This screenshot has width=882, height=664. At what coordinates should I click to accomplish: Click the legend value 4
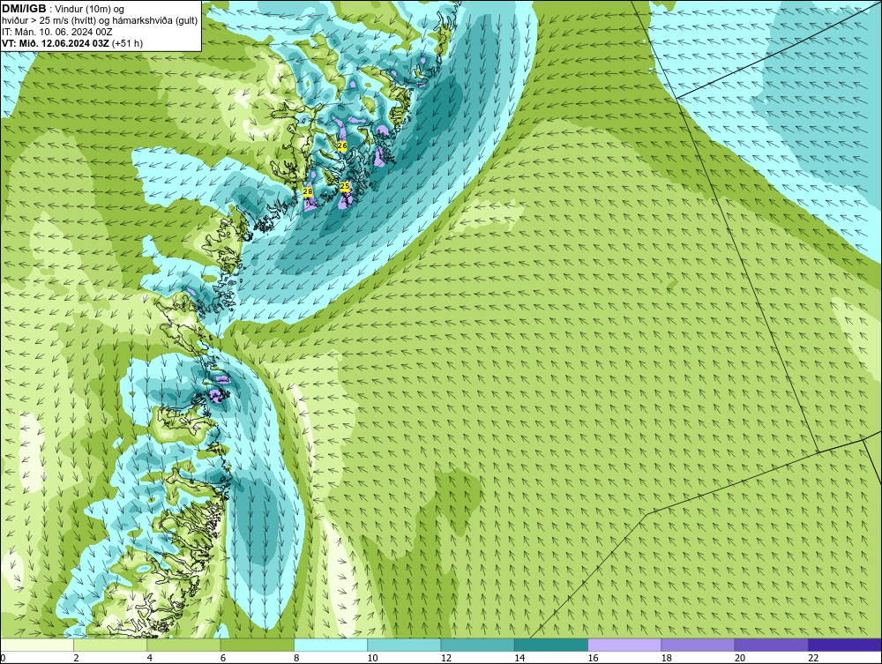pyautogui.click(x=150, y=658)
